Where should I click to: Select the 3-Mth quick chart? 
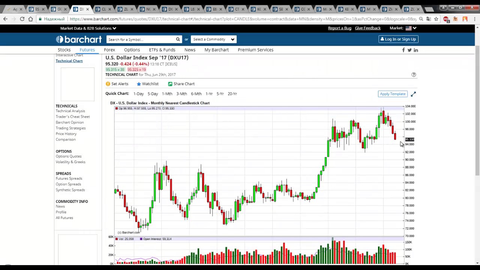coord(181,94)
